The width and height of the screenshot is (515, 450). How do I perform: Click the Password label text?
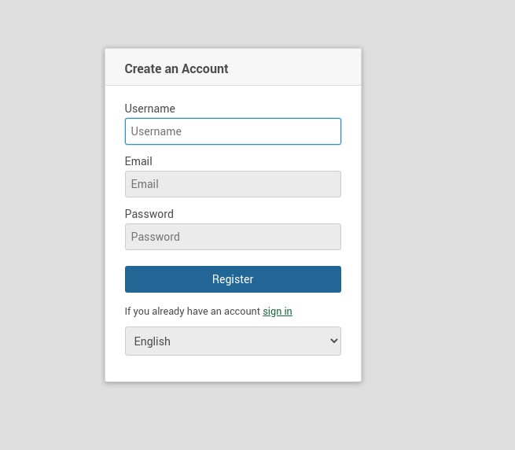click(x=149, y=214)
